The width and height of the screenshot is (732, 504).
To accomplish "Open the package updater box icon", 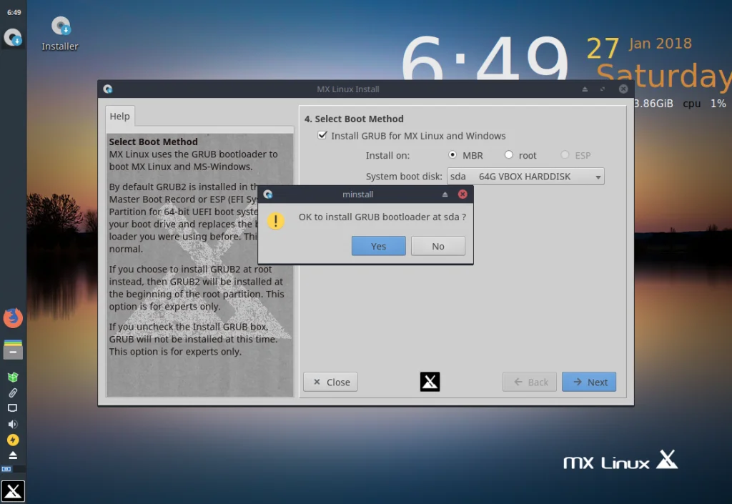I will pyautogui.click(x=13, y=377).
